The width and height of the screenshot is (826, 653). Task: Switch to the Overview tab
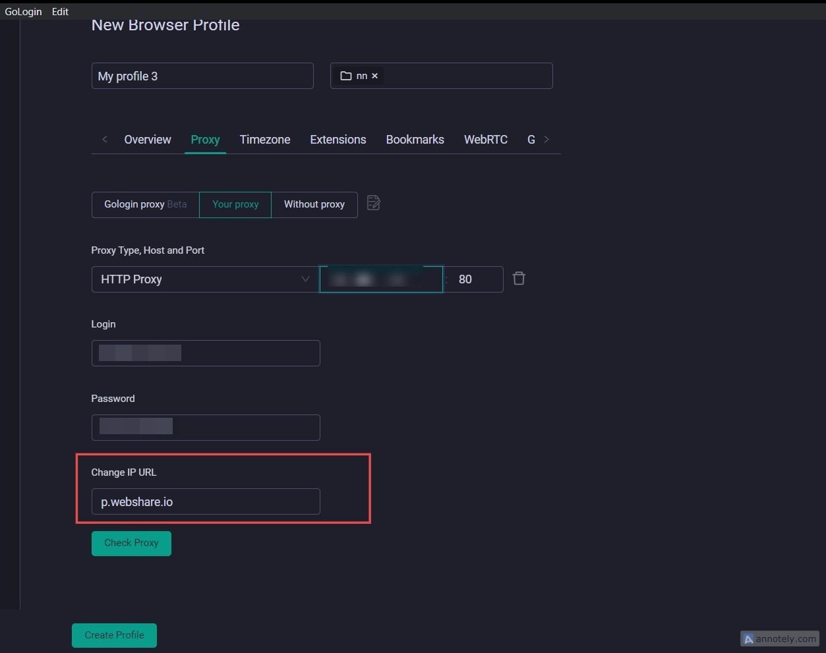[x=148, y=140]
